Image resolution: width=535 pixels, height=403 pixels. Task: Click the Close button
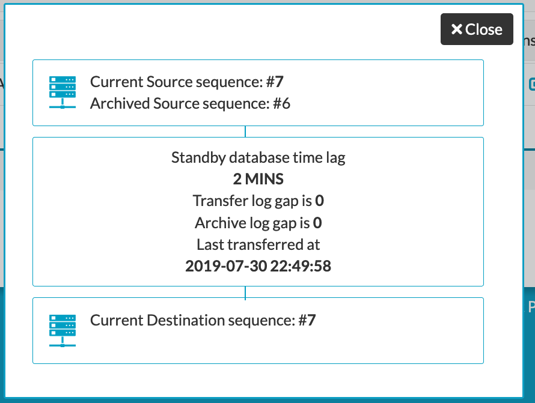pyautogui.click(x=477, y=29)
